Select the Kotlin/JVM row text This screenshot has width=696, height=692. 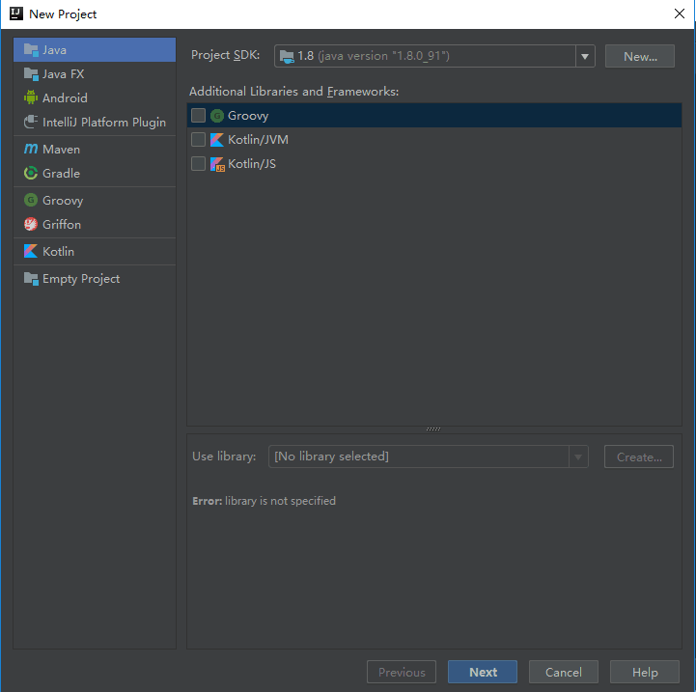pos(258,140)
